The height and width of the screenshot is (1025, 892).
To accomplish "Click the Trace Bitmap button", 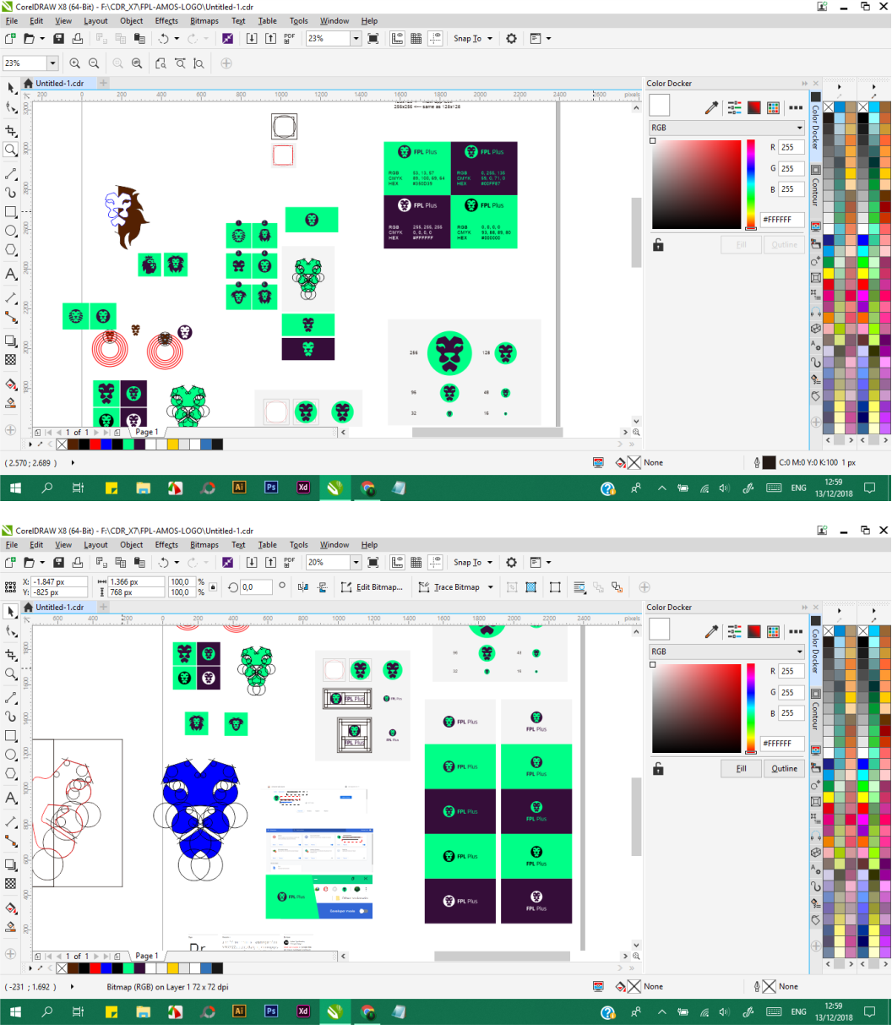I will (x=449, y=587).
